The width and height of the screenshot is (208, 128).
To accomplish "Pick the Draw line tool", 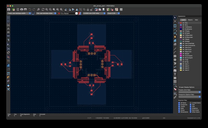I will point(175,48).
